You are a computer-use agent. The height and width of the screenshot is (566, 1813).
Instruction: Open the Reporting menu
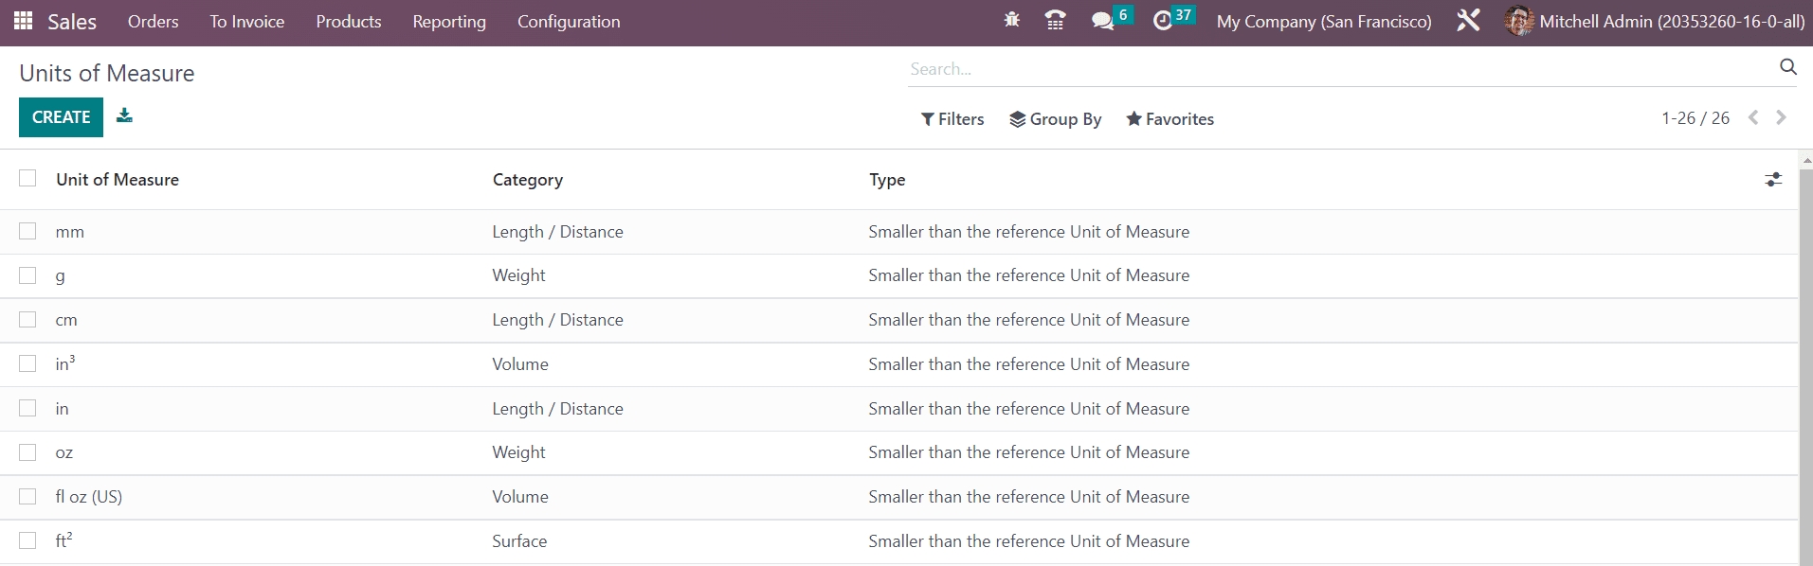point(449,22)
